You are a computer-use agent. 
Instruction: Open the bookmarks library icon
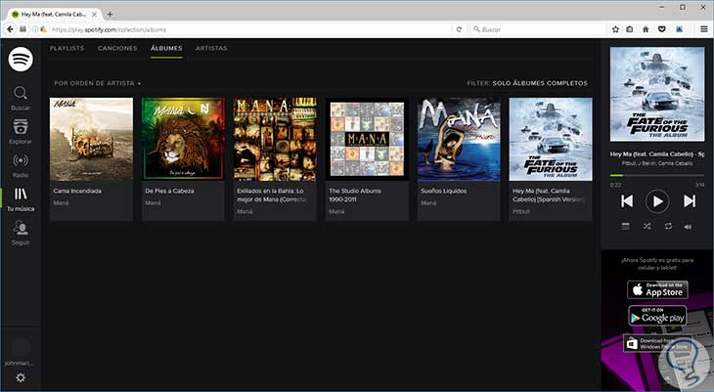(x=629, y=29)
